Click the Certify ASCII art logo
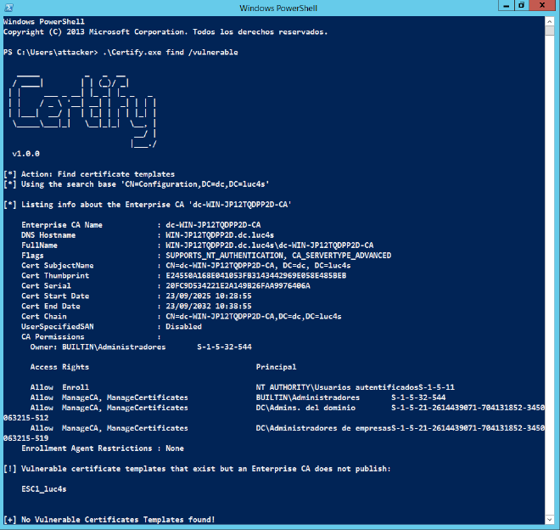The height and width of the screenshot is (530, 560). click(x=83, y=110)
